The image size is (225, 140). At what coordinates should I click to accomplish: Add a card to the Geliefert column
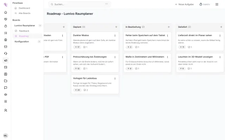tap(221, 27)
